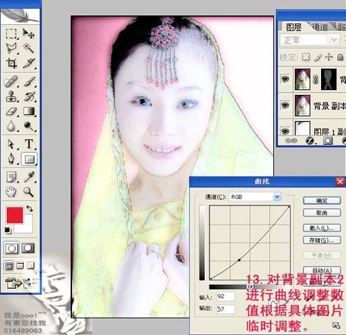Screen dimensions: 346x335
Task: Select the Dodge tool
Action: [29, 126]
